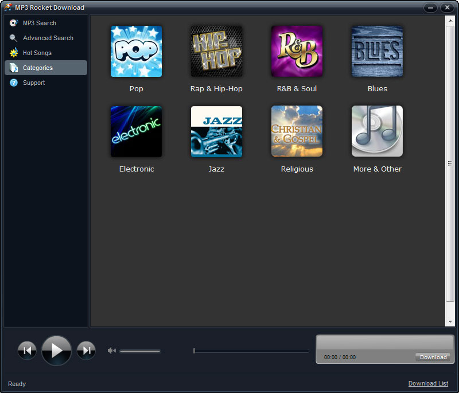Click the scrollbar down arrow

coord(450,322)
